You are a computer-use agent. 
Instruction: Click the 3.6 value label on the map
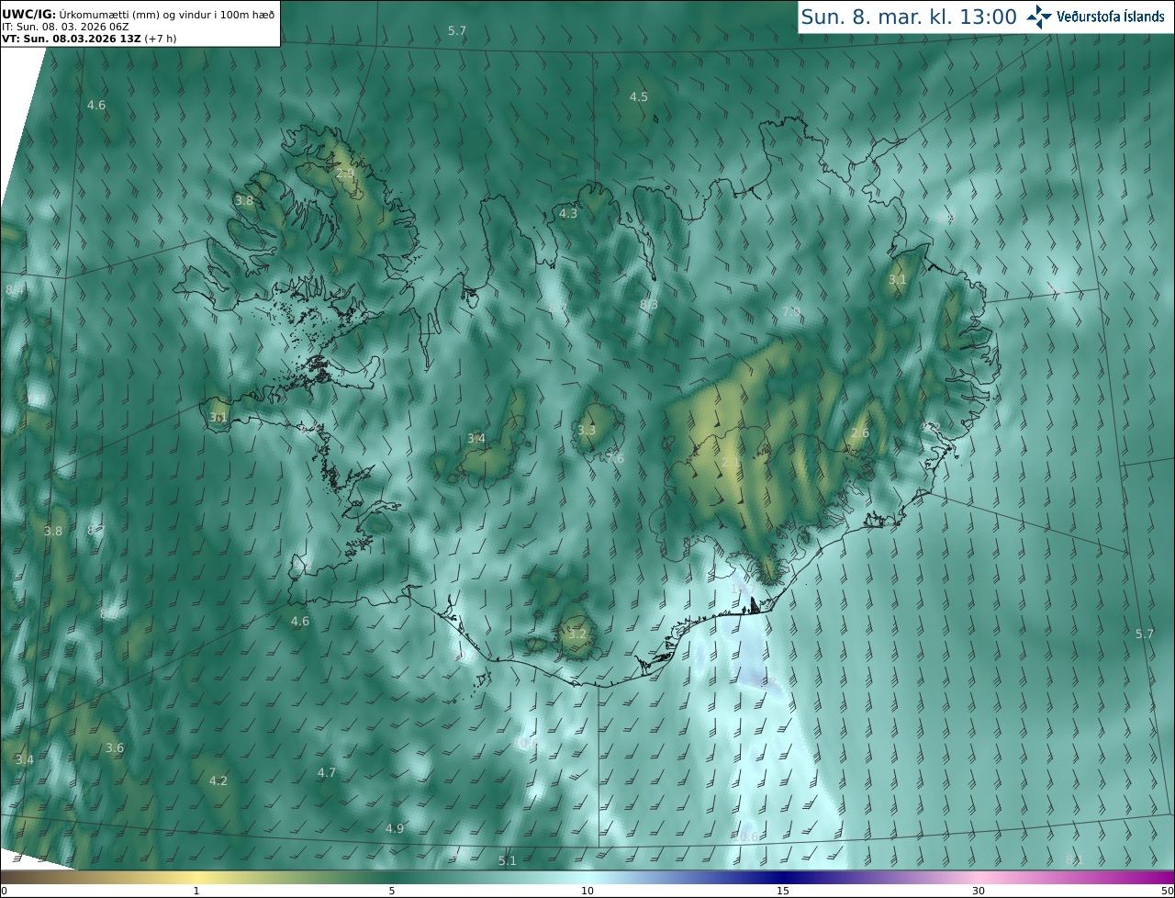(115, 747)
